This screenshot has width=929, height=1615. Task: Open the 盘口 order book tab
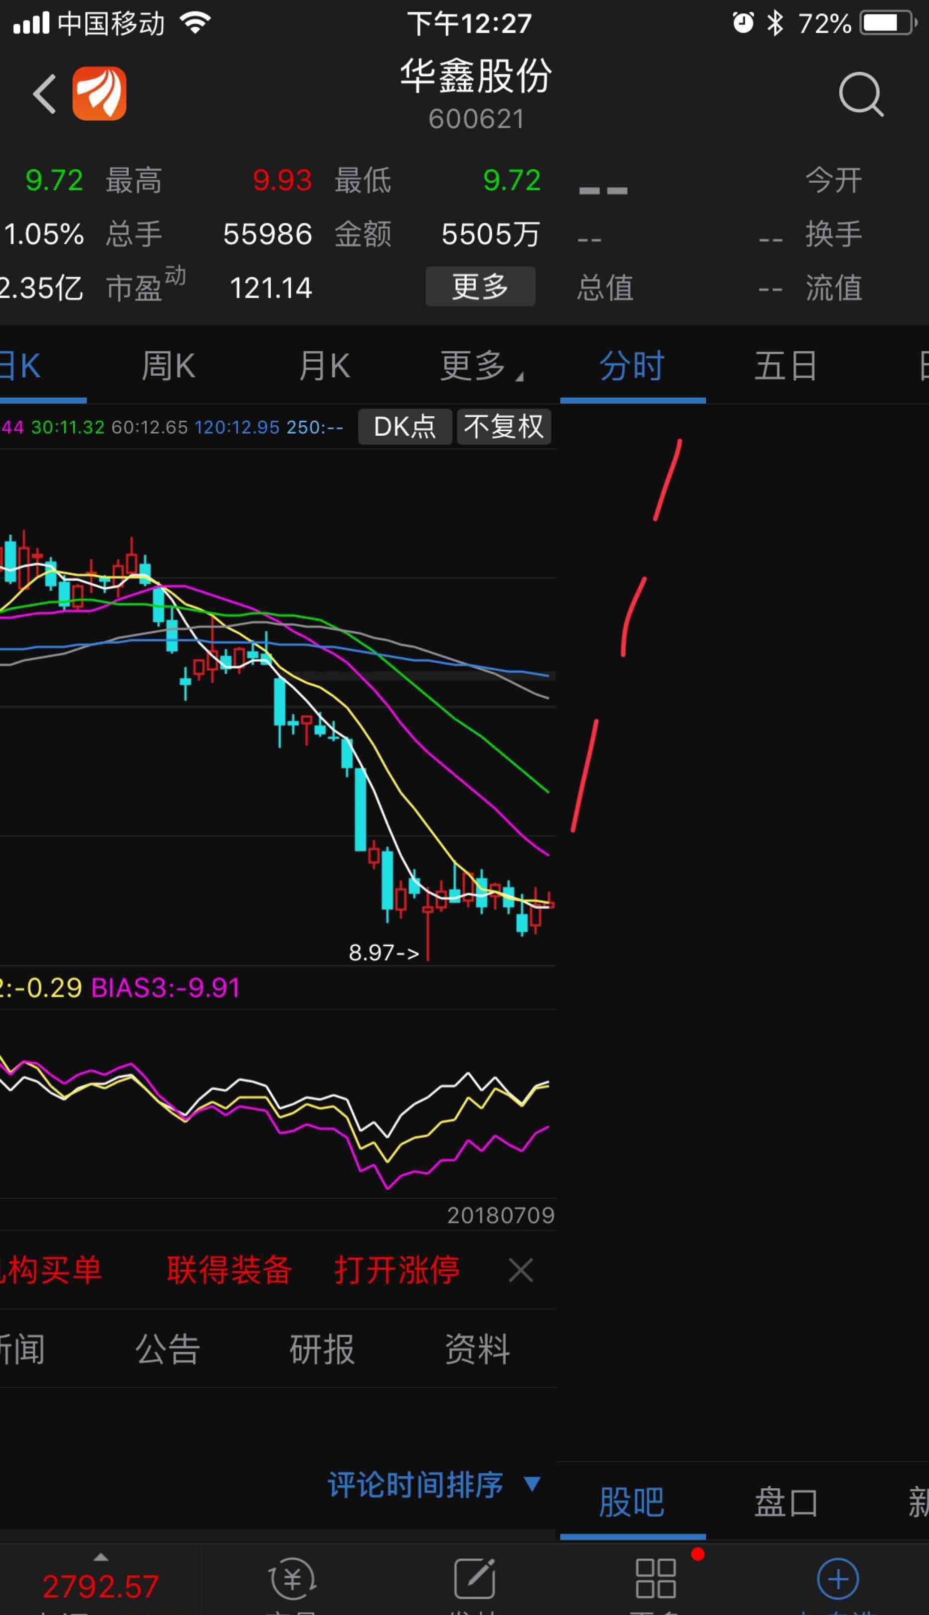[x=785, y=1502]
